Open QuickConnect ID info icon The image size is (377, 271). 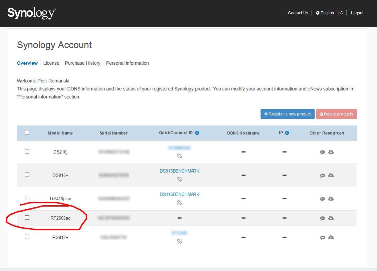[197, 133]
